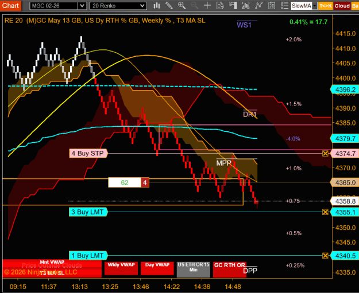Cancel the 3 Buy LMT order X icon
The height and width of the screenshot is (293, 359).
coord(325,212)
